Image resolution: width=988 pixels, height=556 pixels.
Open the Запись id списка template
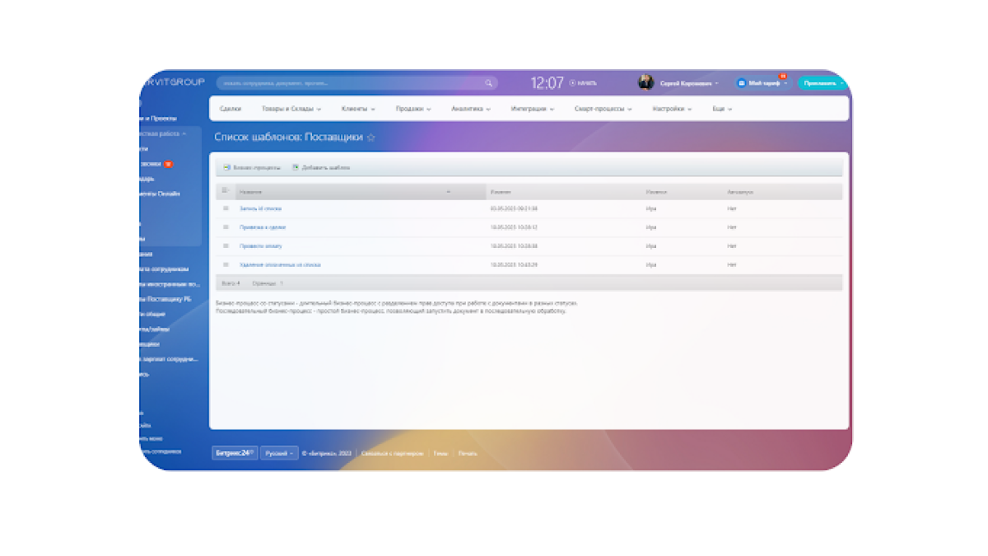tap(260, 208)
